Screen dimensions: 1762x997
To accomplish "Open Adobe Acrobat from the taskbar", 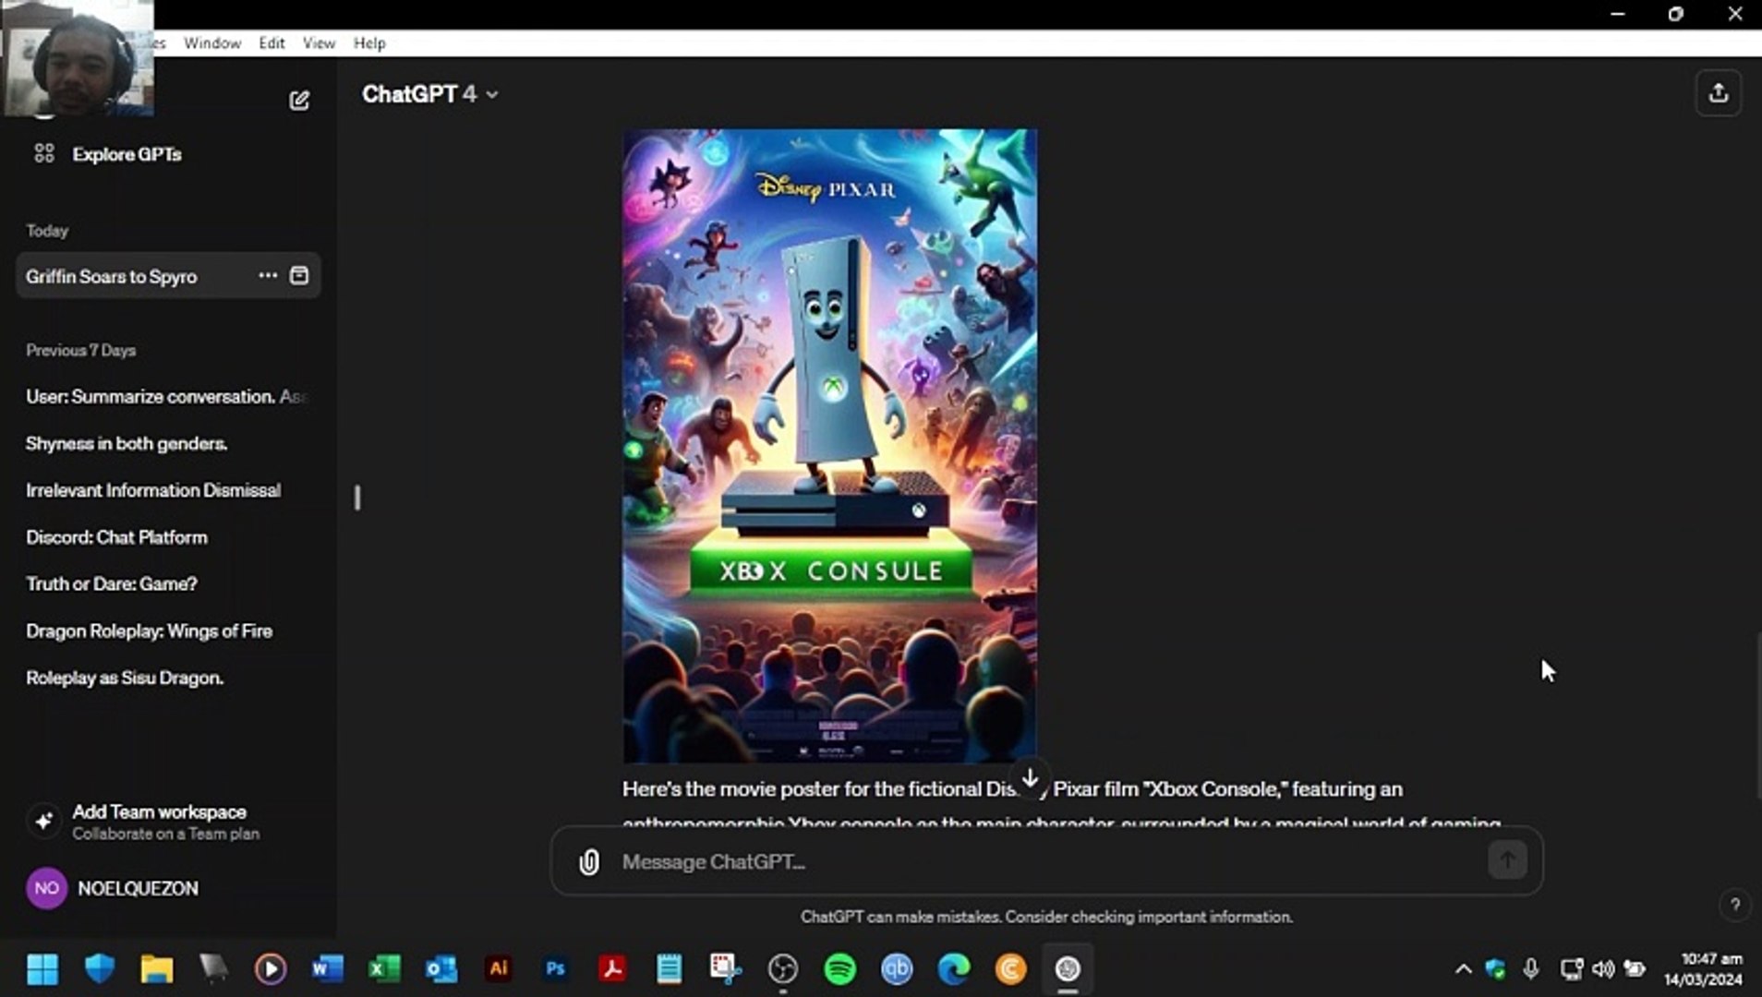I will (612, 968).
